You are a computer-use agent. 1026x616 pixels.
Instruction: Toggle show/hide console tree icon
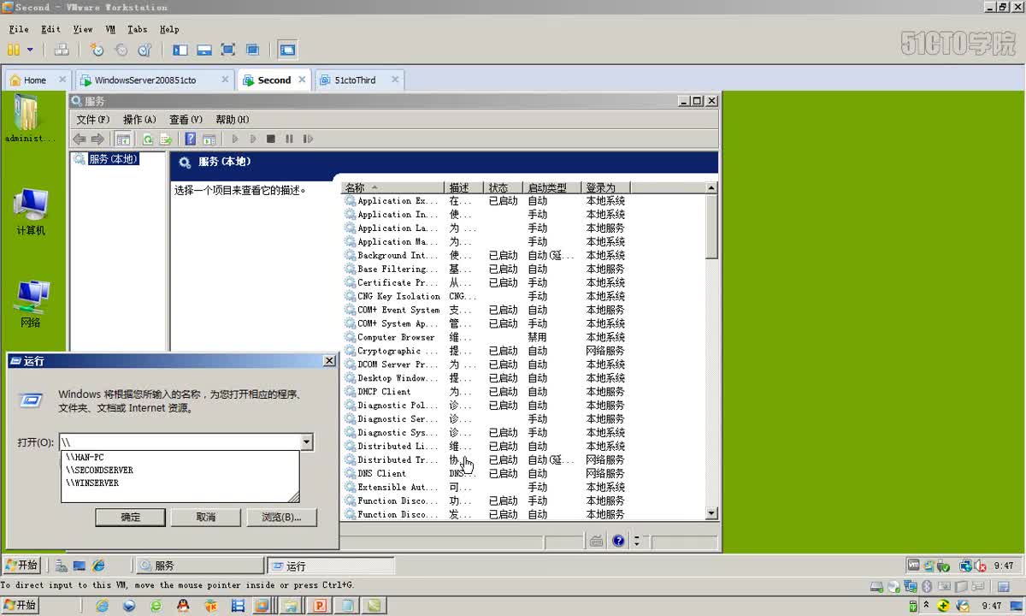point(123,139)
